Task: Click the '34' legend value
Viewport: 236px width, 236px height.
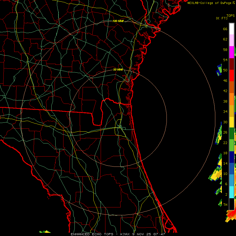Action: pos(225,111)
